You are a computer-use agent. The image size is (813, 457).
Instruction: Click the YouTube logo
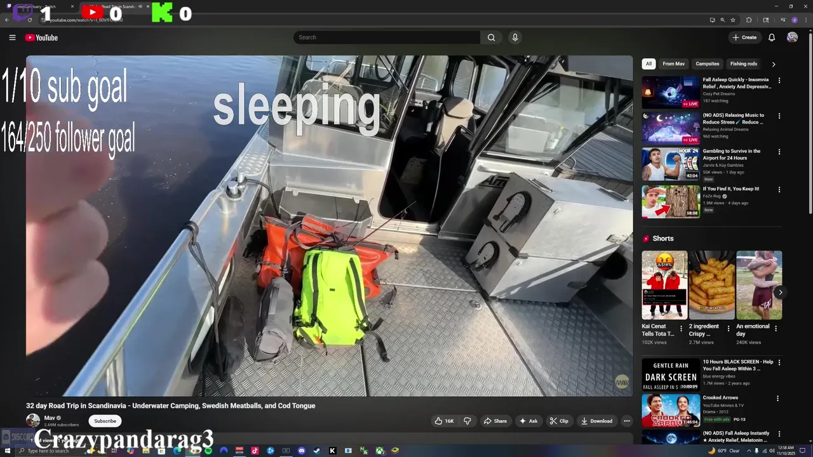click(41, 37)
